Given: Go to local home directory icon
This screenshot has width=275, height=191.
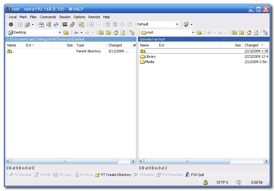Looking at the screenshot, I should click(x=115, y=33).
